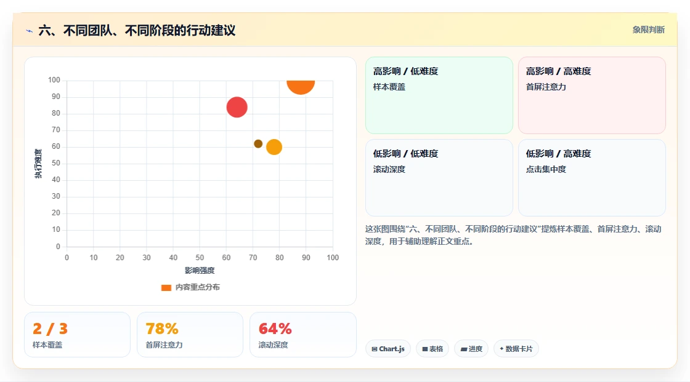Select the red bubble in the chart
Screen dimensions: 690x382
click(x=237, y=107)
